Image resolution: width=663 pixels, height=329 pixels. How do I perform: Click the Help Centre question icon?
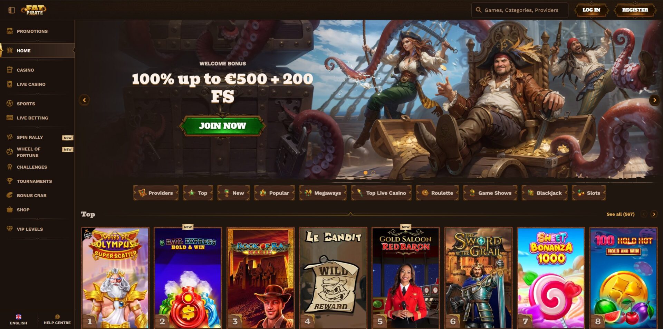(57, 317)
